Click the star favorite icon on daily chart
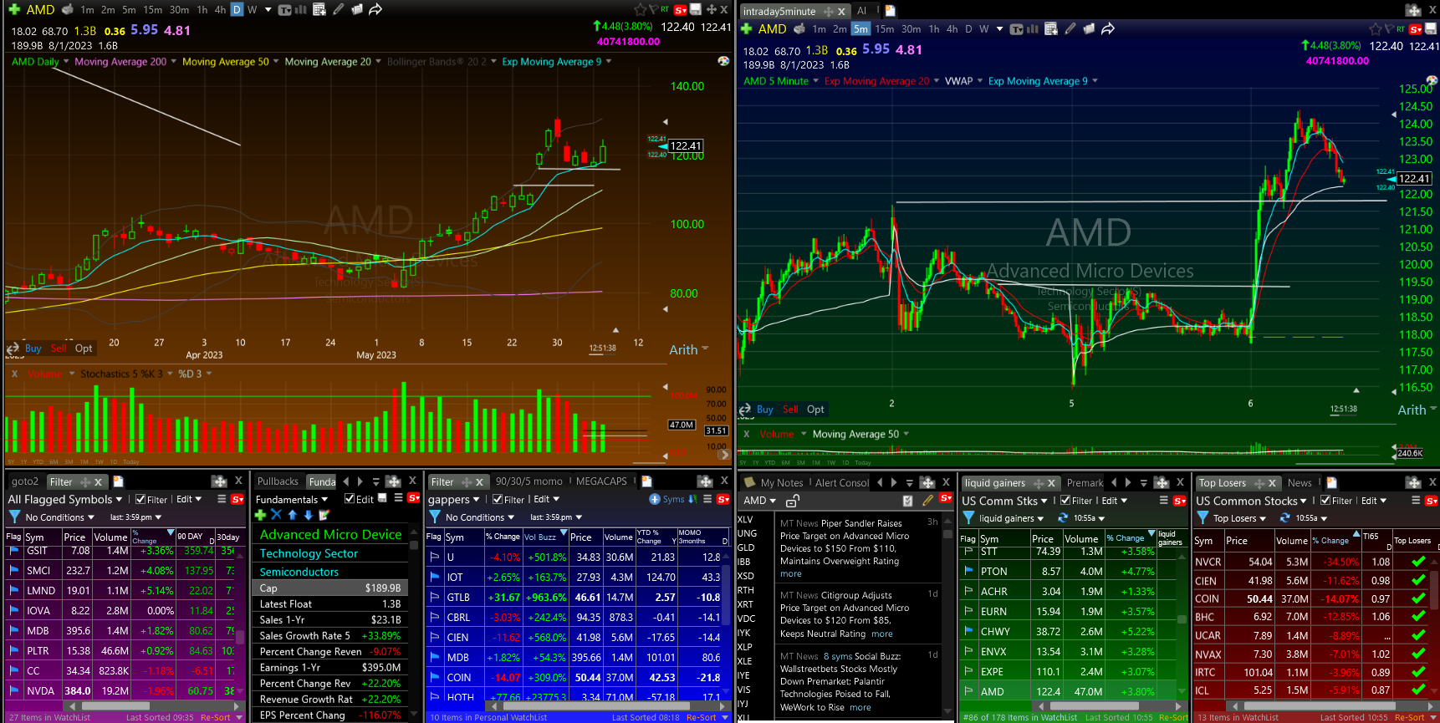1440x723 pixels. point(641,9)
